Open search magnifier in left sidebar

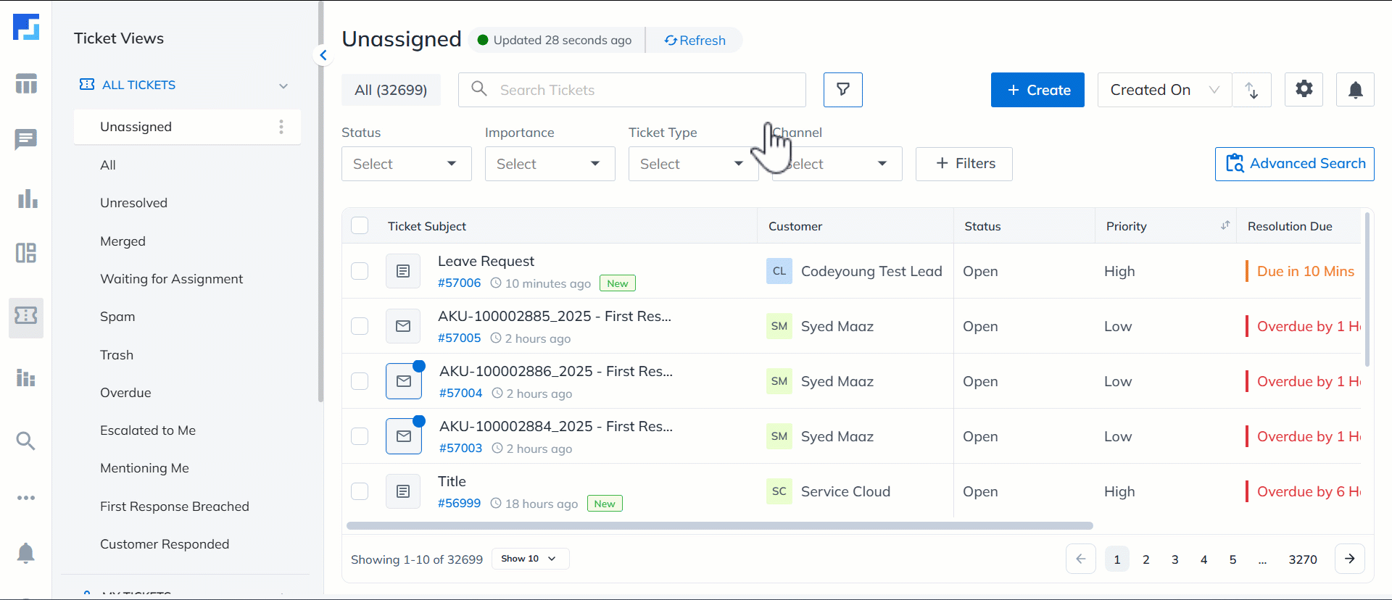26,441
